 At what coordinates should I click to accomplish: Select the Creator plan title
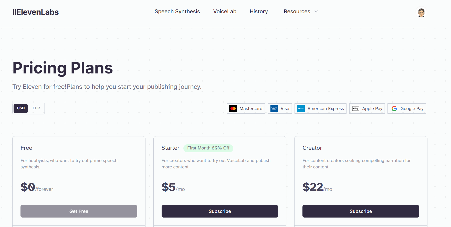tap(312, 148)
